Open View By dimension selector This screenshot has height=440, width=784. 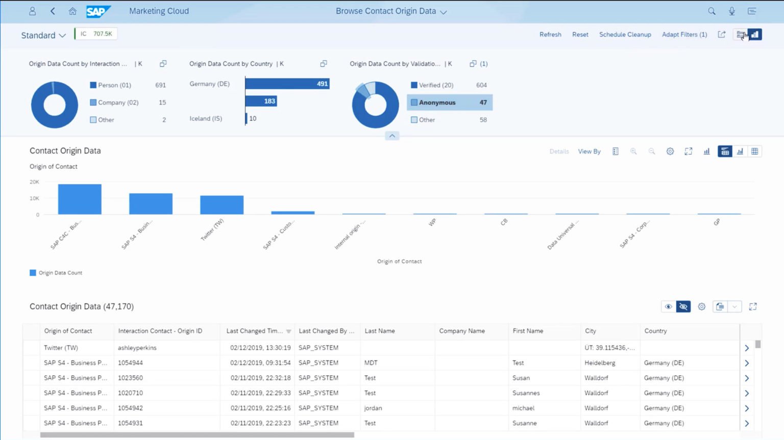tap(589, 151)
